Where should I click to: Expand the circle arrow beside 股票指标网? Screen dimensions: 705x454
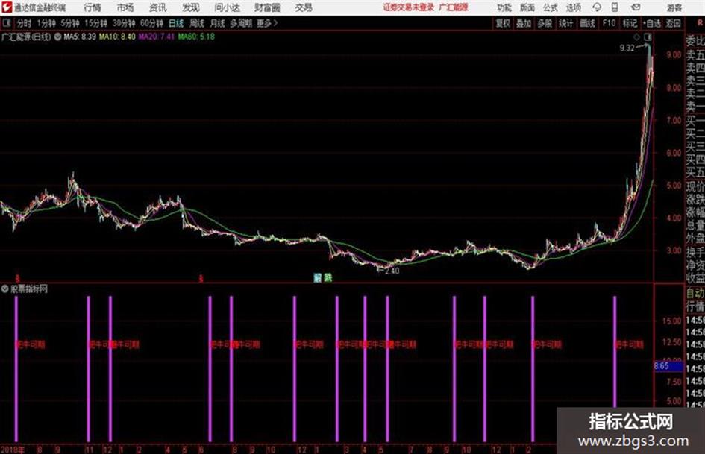pyautogui.click(x=5, y=289)
